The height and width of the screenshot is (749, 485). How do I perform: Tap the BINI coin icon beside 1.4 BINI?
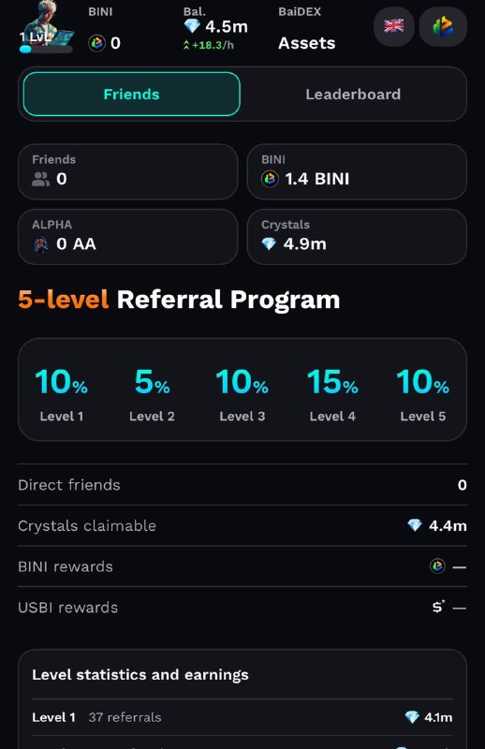point(270,179)
